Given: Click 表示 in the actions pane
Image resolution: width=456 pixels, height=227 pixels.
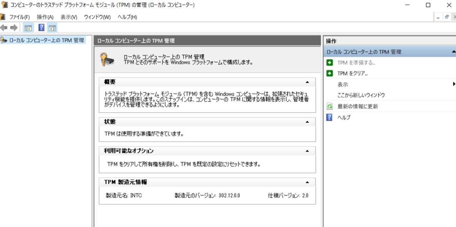Looking at the screenshot, I should point(343,84).
